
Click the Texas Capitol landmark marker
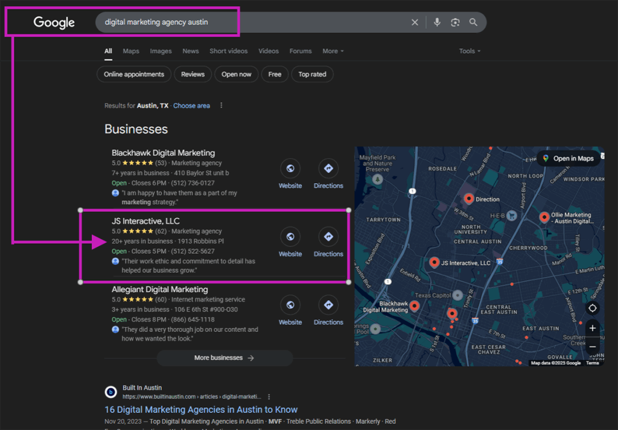457,295
